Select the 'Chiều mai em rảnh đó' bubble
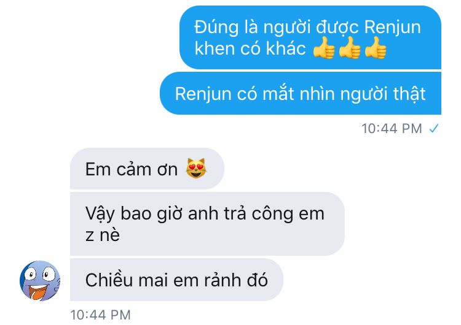This screenshot has height=325, width=461. pos(176,280)
